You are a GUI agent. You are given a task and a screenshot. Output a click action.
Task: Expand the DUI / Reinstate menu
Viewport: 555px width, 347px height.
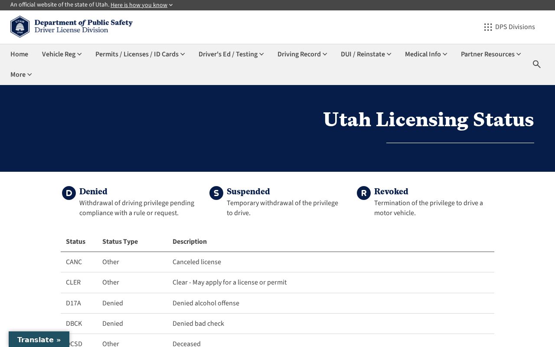pyautogui.click(x=366, y=54)
